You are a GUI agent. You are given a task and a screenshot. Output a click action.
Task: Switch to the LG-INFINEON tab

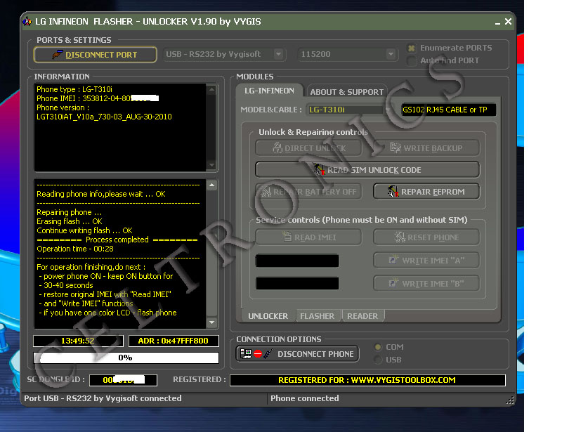[270, 91]
